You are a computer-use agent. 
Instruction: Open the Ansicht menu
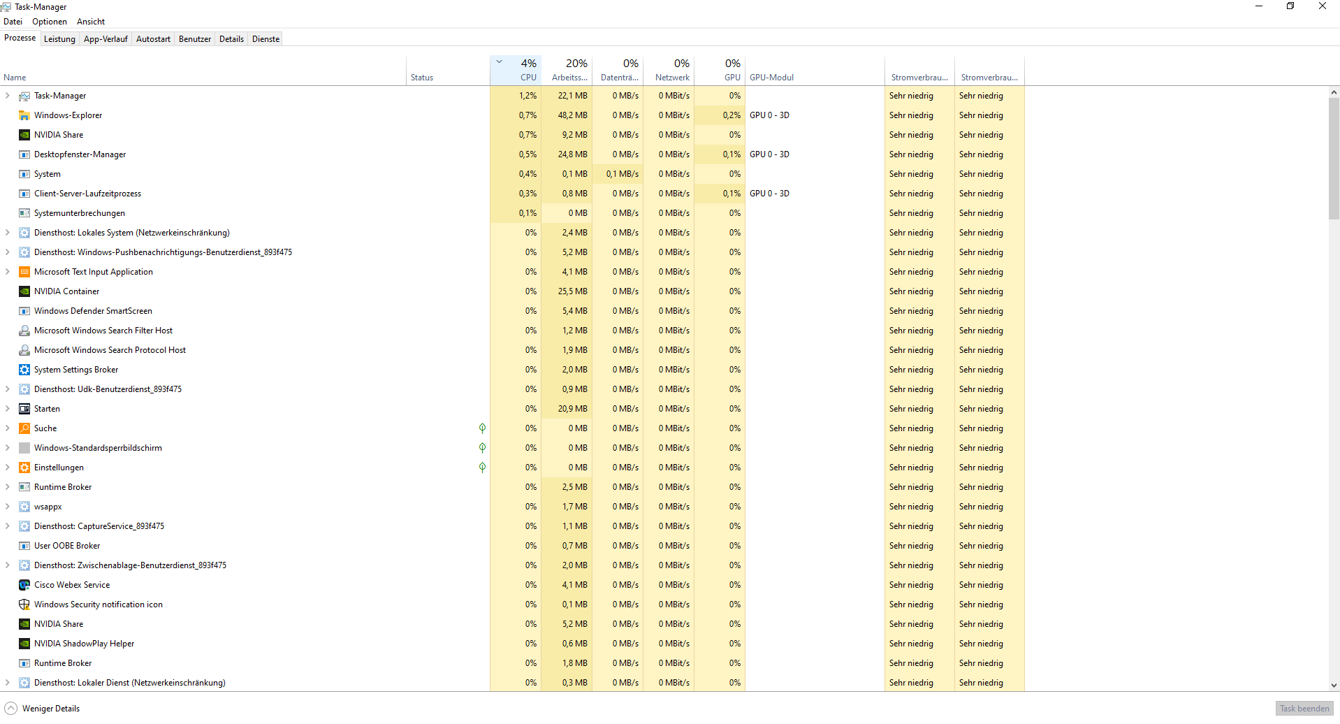[x=91, y=22]
